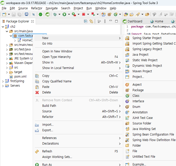
Task: Click the green Run toolbar button
Action: pos(64,14)
